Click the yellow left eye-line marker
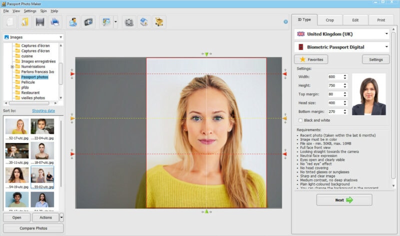400x236 pixels. (x=72, y=118)
